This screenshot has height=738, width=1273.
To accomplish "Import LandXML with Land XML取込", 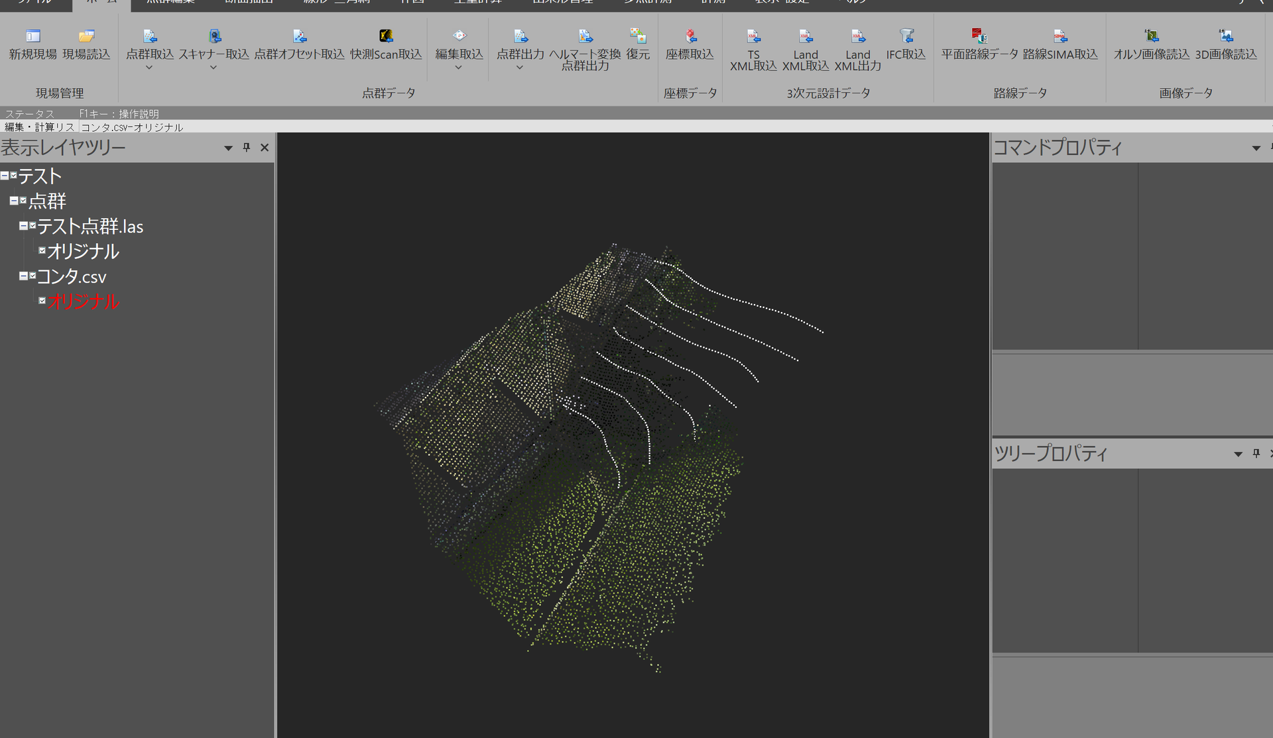I will [806, 50].
